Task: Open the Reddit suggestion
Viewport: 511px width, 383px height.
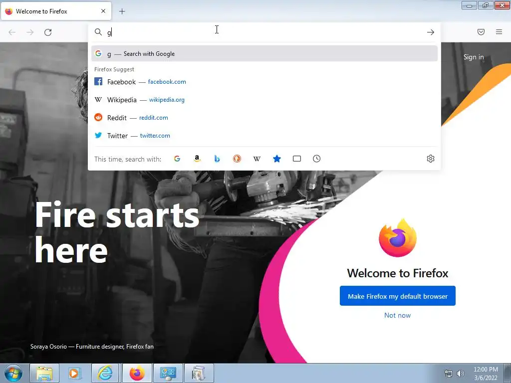Action: tap(264, 118)
